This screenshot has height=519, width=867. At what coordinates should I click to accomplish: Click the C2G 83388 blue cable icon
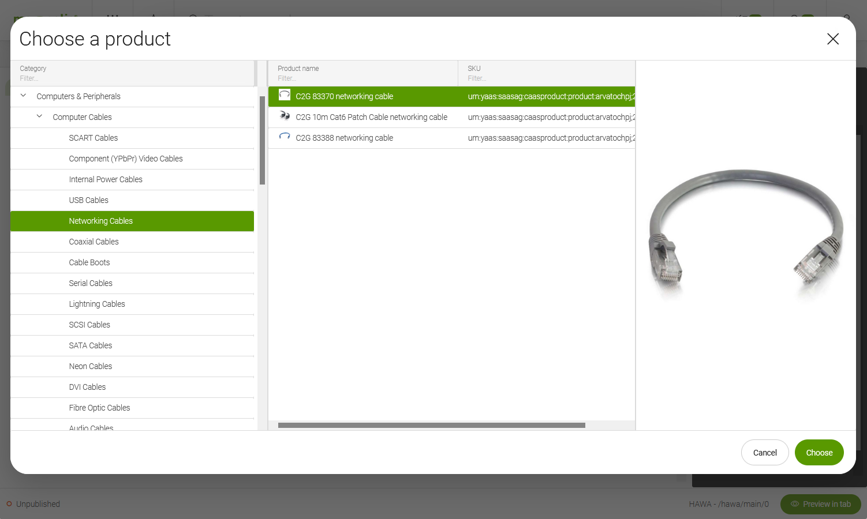click(x=285, y=137)
